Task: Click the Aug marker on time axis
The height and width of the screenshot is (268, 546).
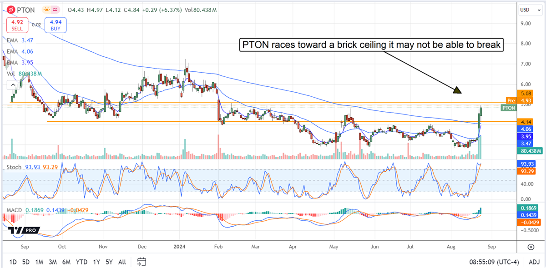Action: (x=450, y=247)
